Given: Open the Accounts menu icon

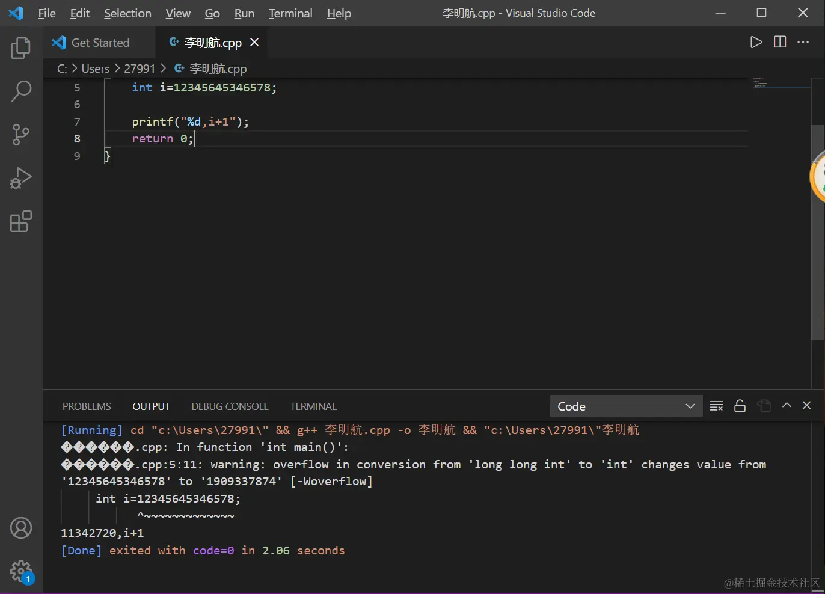Looking at the screenshot, I should (21, 528).
